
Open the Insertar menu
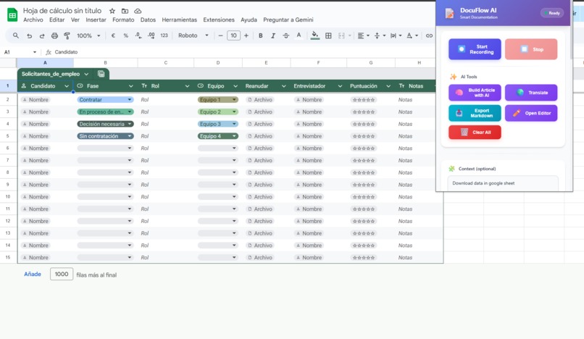[96, 20]
